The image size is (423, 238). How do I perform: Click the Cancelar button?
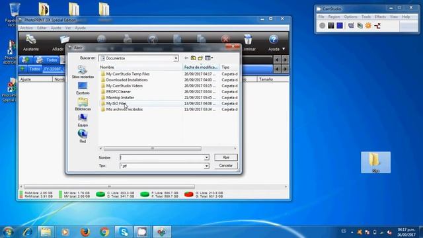pyautogui.click(x=226, y=165)
